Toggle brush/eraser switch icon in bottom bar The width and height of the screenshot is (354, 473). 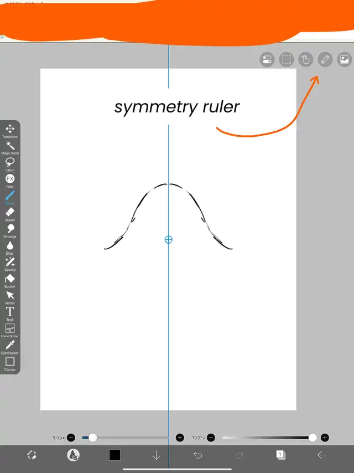click(32, 455)
